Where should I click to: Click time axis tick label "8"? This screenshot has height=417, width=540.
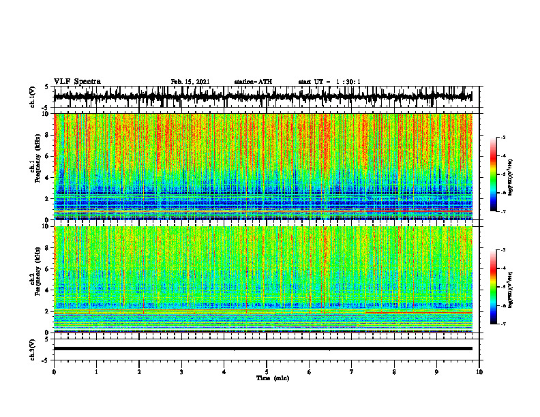tap(394, 372)
